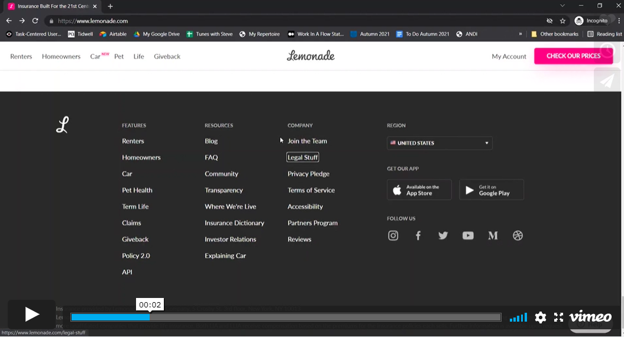Click the Legal Stuff footer link
This screenshot has height=337, width=624.
tap(303, 157)
